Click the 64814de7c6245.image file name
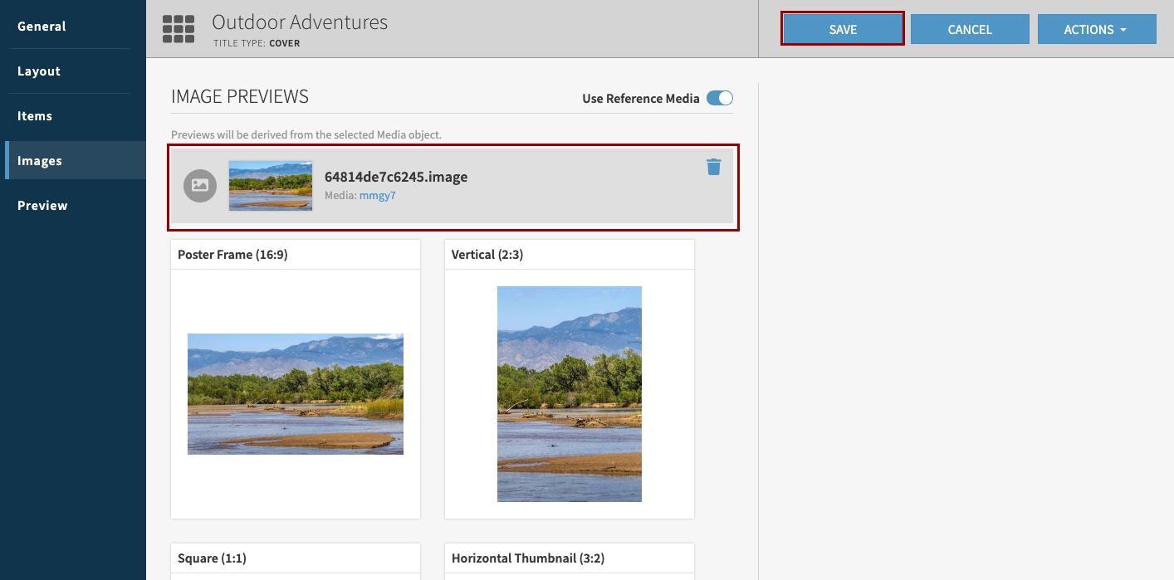This screenshot has height=580, width=1174. 396,177
